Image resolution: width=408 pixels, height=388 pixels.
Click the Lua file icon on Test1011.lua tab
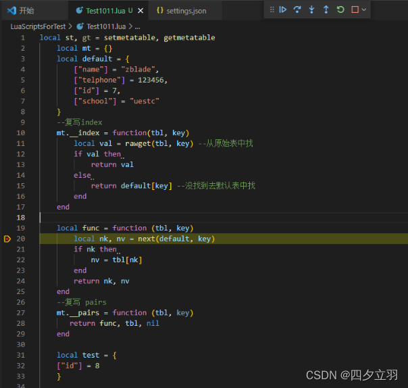point(79,10)
